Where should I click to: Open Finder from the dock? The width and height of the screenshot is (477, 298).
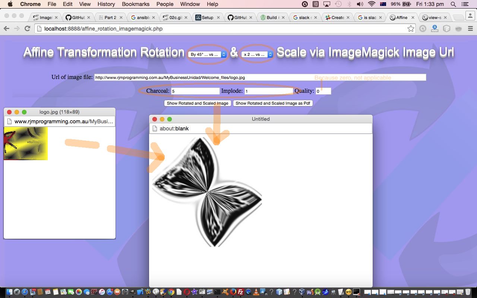(9, 292)
